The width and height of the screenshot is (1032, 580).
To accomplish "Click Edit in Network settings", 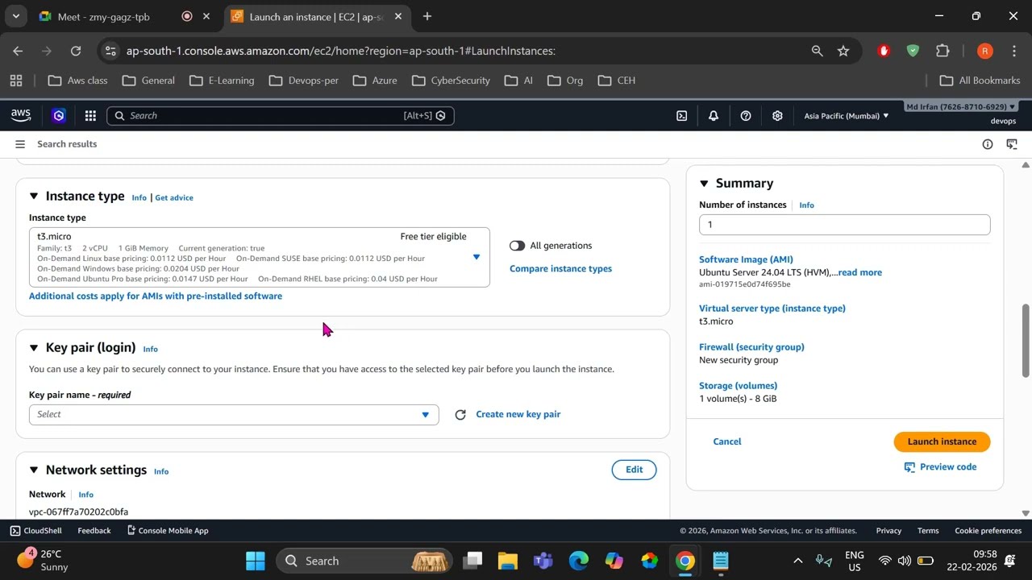I will point(635,470).
